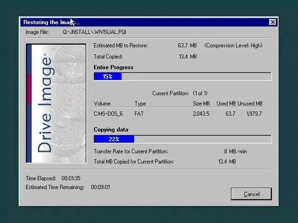Click the Current Partition (1 of 1) text
This screenshot has width=298, height=223.
click(x=180, y=93)
